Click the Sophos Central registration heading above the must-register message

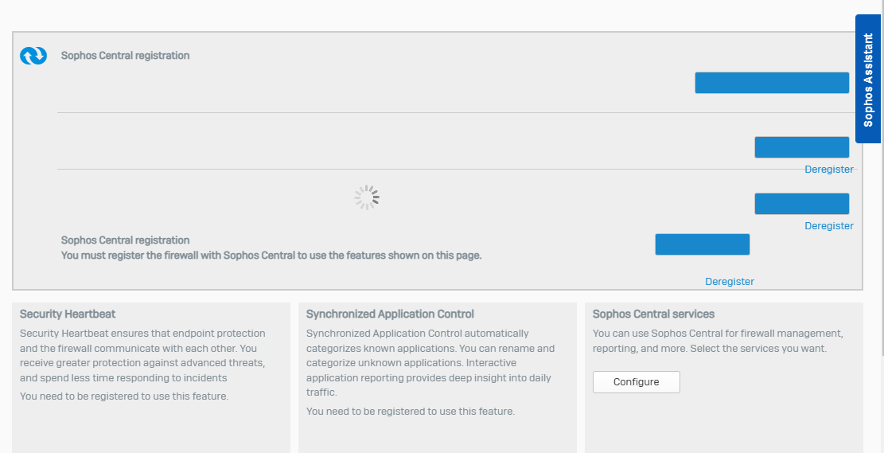pyautogui.click(x=125, y=240)
